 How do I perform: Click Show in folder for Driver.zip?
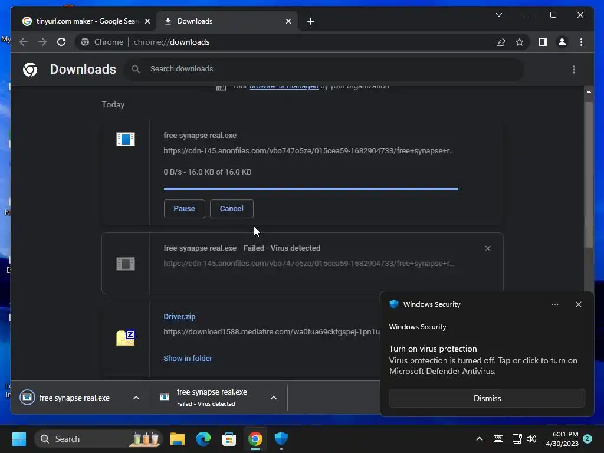click(x=188, y=358)
